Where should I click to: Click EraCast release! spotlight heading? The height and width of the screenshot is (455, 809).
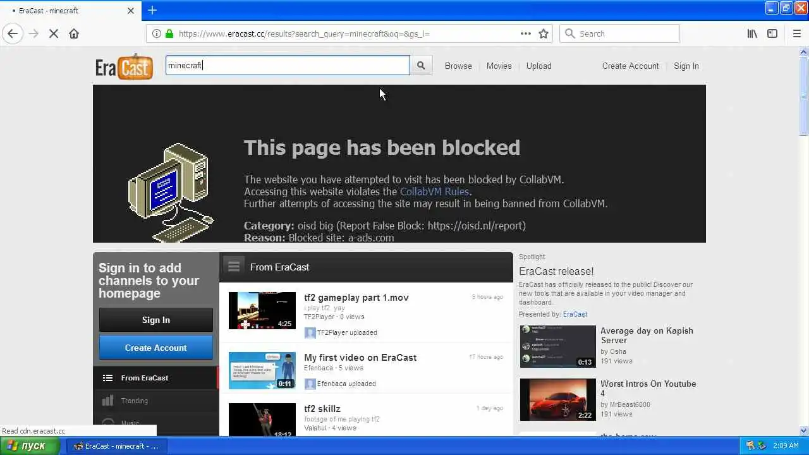pyautogui.click(x=556, y=271)
